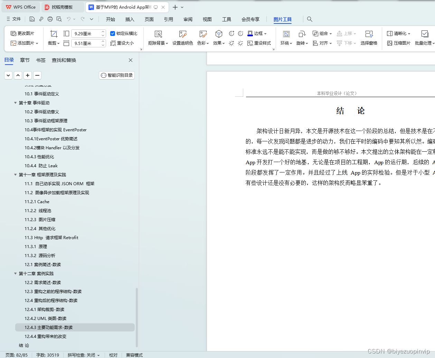Click increase contrast icon
The height and width of the screenshot is (358, 435).
point(231,34)
